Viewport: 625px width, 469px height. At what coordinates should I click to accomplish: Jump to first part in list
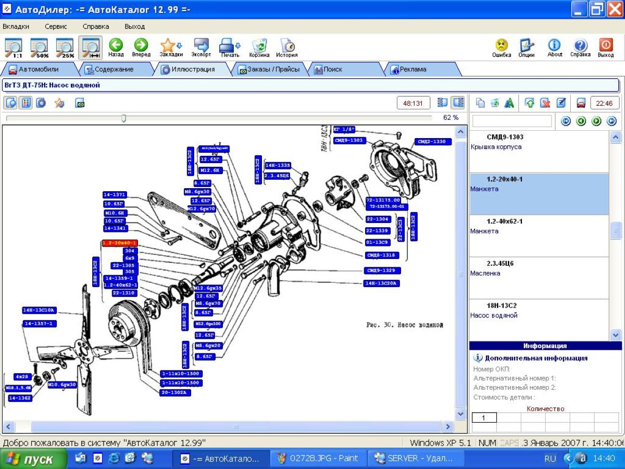566,121
